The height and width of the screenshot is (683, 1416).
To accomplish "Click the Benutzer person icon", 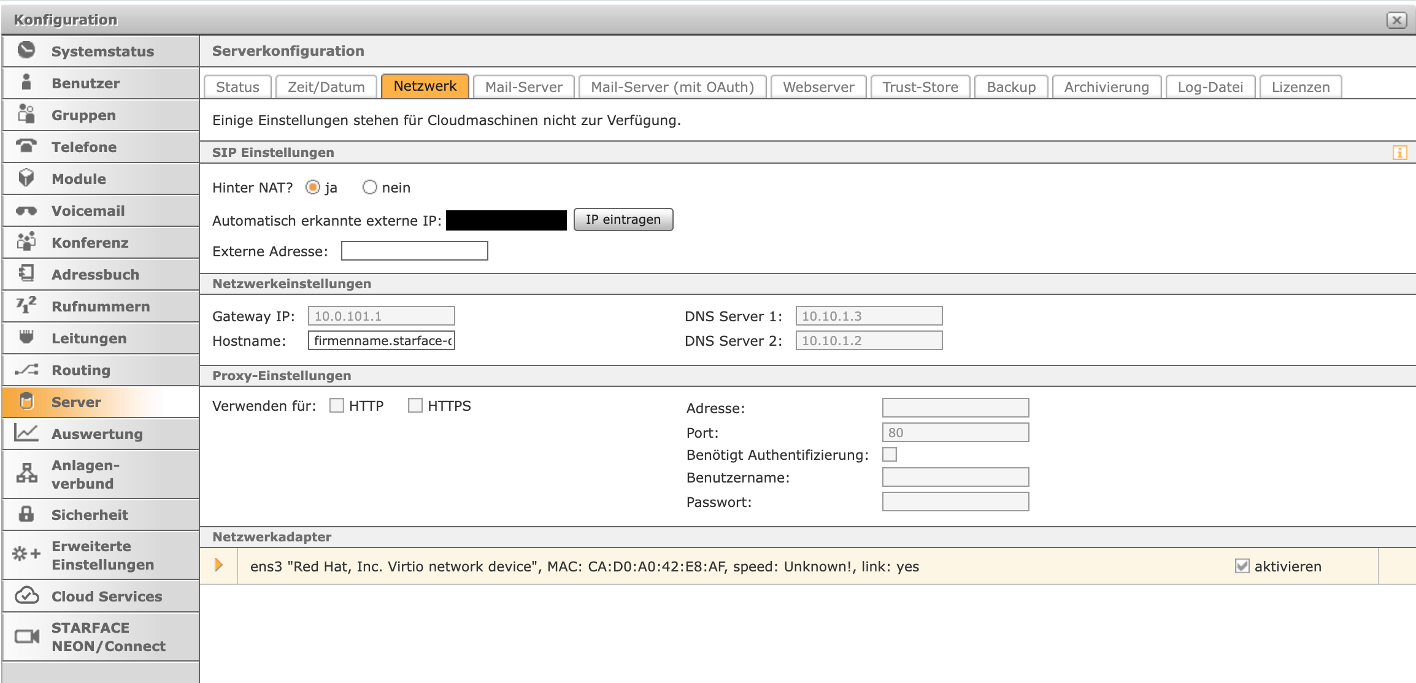I will point(26,82).
